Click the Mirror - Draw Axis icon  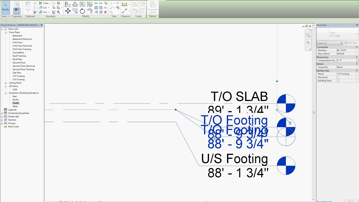90,4
